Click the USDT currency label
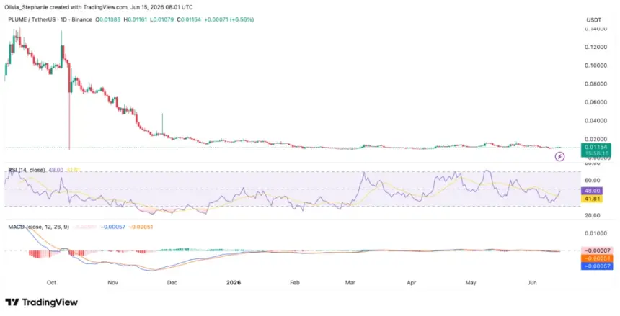Image resolution: width=620 pixels, height=316 pixels. tap(593, 19)
